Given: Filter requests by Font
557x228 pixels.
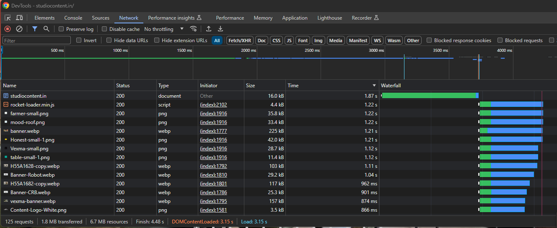Looking at the screenshot, I should point(303,41).
